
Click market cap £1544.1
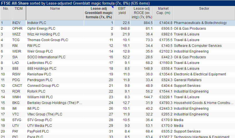166,91
